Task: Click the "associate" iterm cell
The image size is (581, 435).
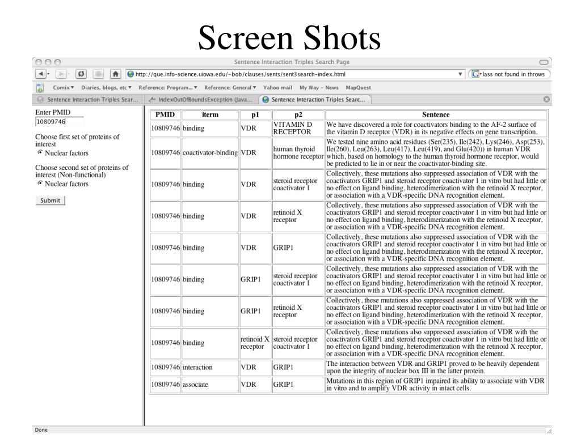Action: point(210,385)
